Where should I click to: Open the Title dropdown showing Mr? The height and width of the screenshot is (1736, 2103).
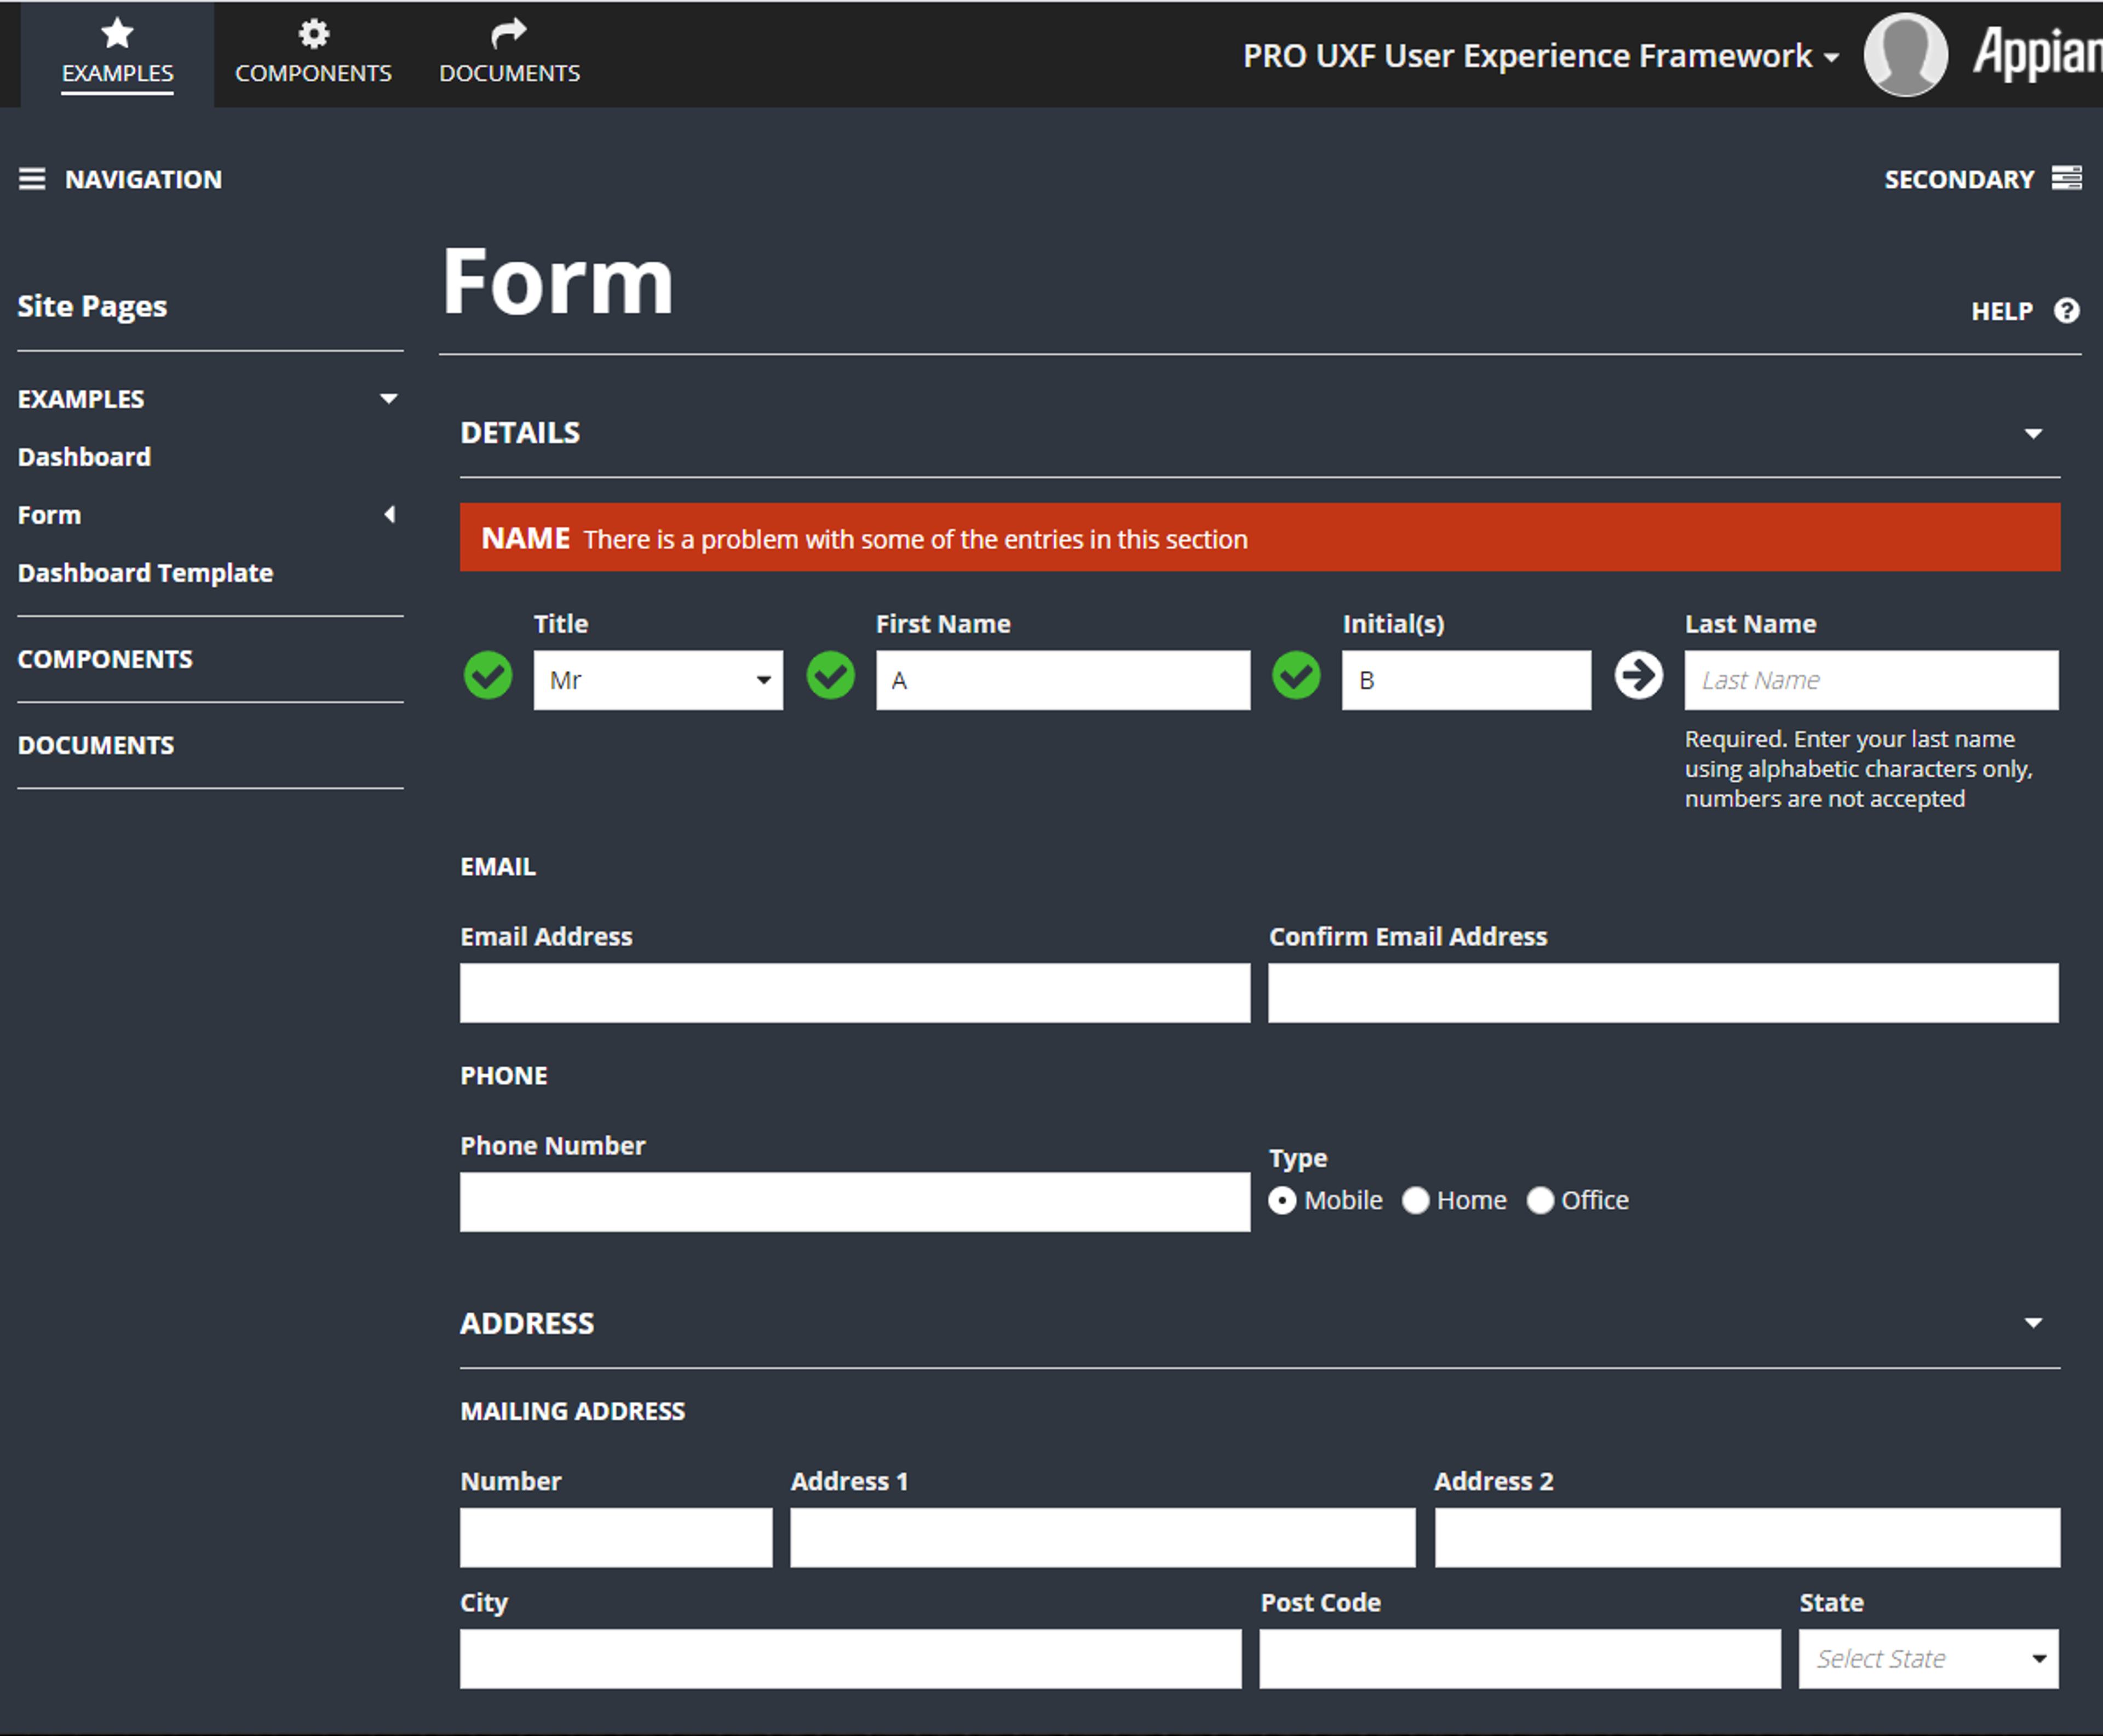point(658,680)
